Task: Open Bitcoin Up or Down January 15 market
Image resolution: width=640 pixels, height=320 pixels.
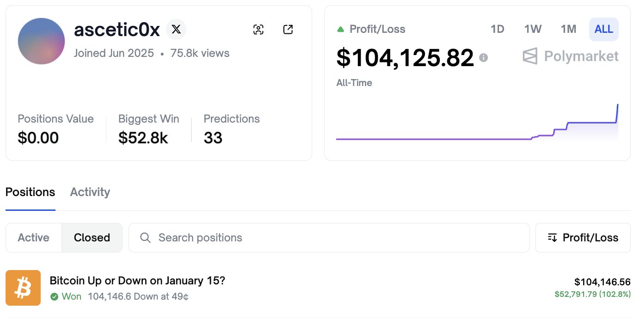Action: [137, 281]
